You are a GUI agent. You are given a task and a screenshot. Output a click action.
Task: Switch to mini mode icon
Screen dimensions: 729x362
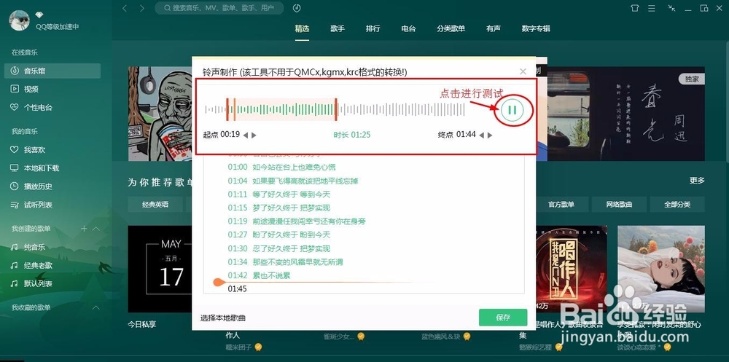[x=671, y=8]
